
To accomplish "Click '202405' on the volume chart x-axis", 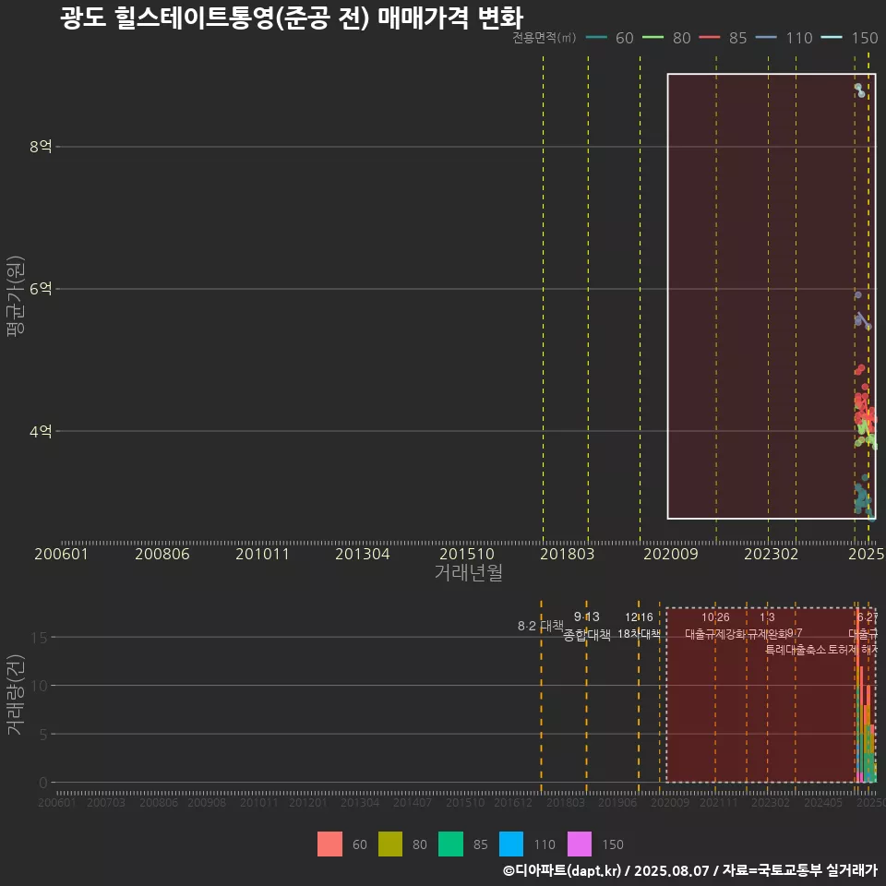I will (823, 802).
